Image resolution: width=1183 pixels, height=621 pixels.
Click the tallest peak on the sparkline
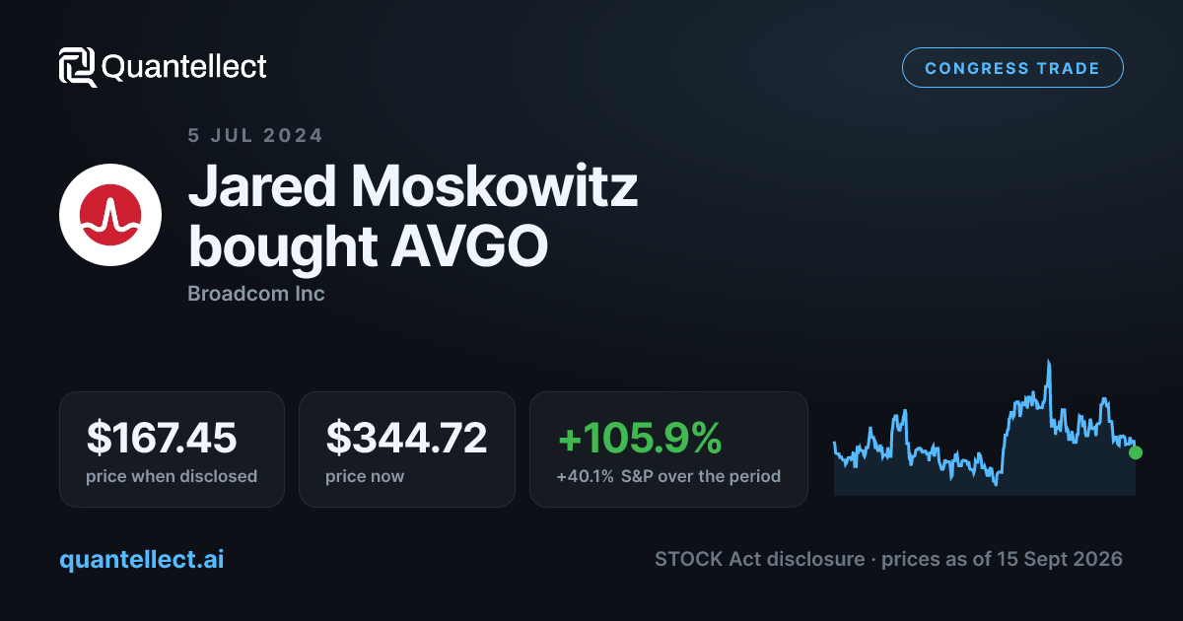(1049, 363)
